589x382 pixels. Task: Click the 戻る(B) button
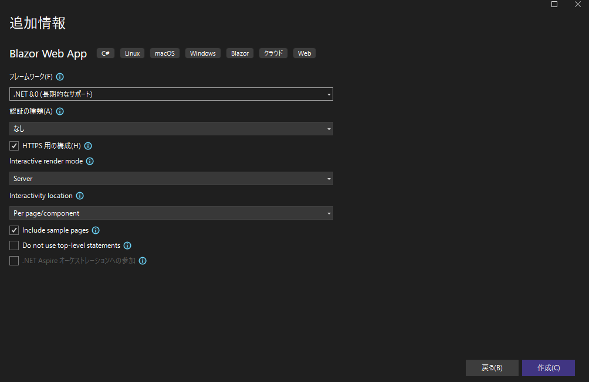pyautogui.click(x=492, y=368)
